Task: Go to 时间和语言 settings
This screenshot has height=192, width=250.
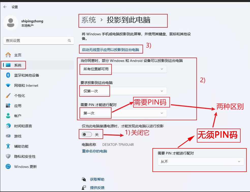Action: point(23,126)
